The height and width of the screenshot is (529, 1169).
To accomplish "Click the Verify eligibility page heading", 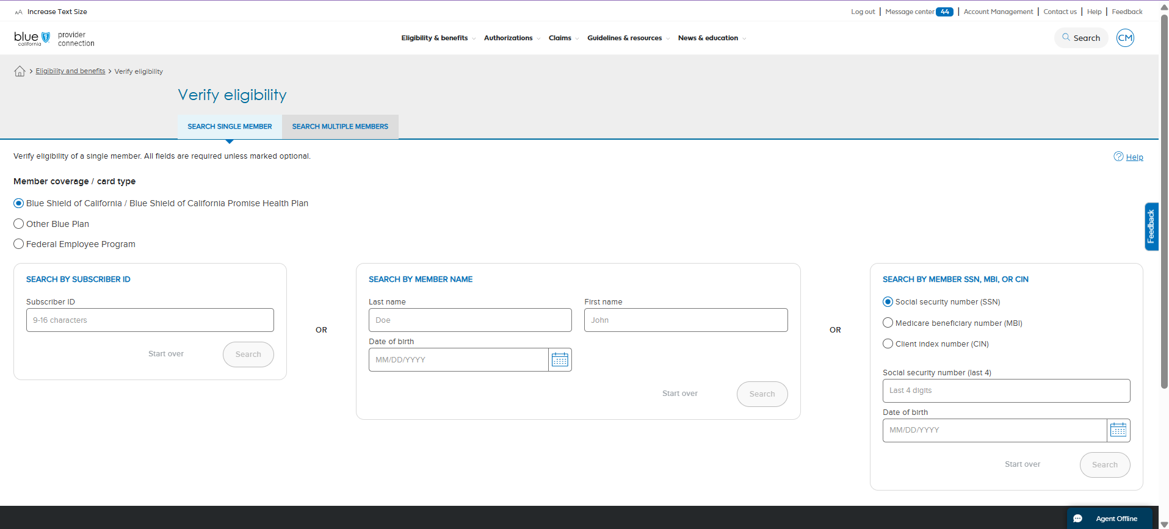I will 232,95.
